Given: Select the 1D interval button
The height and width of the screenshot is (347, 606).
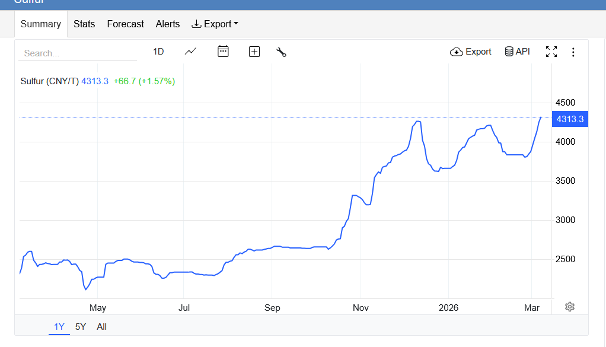Looking at the screenshot, I should pos(158,52).
